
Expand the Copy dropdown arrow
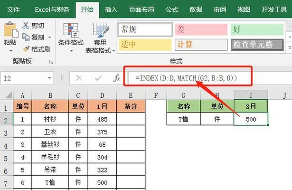coord(50,37)
